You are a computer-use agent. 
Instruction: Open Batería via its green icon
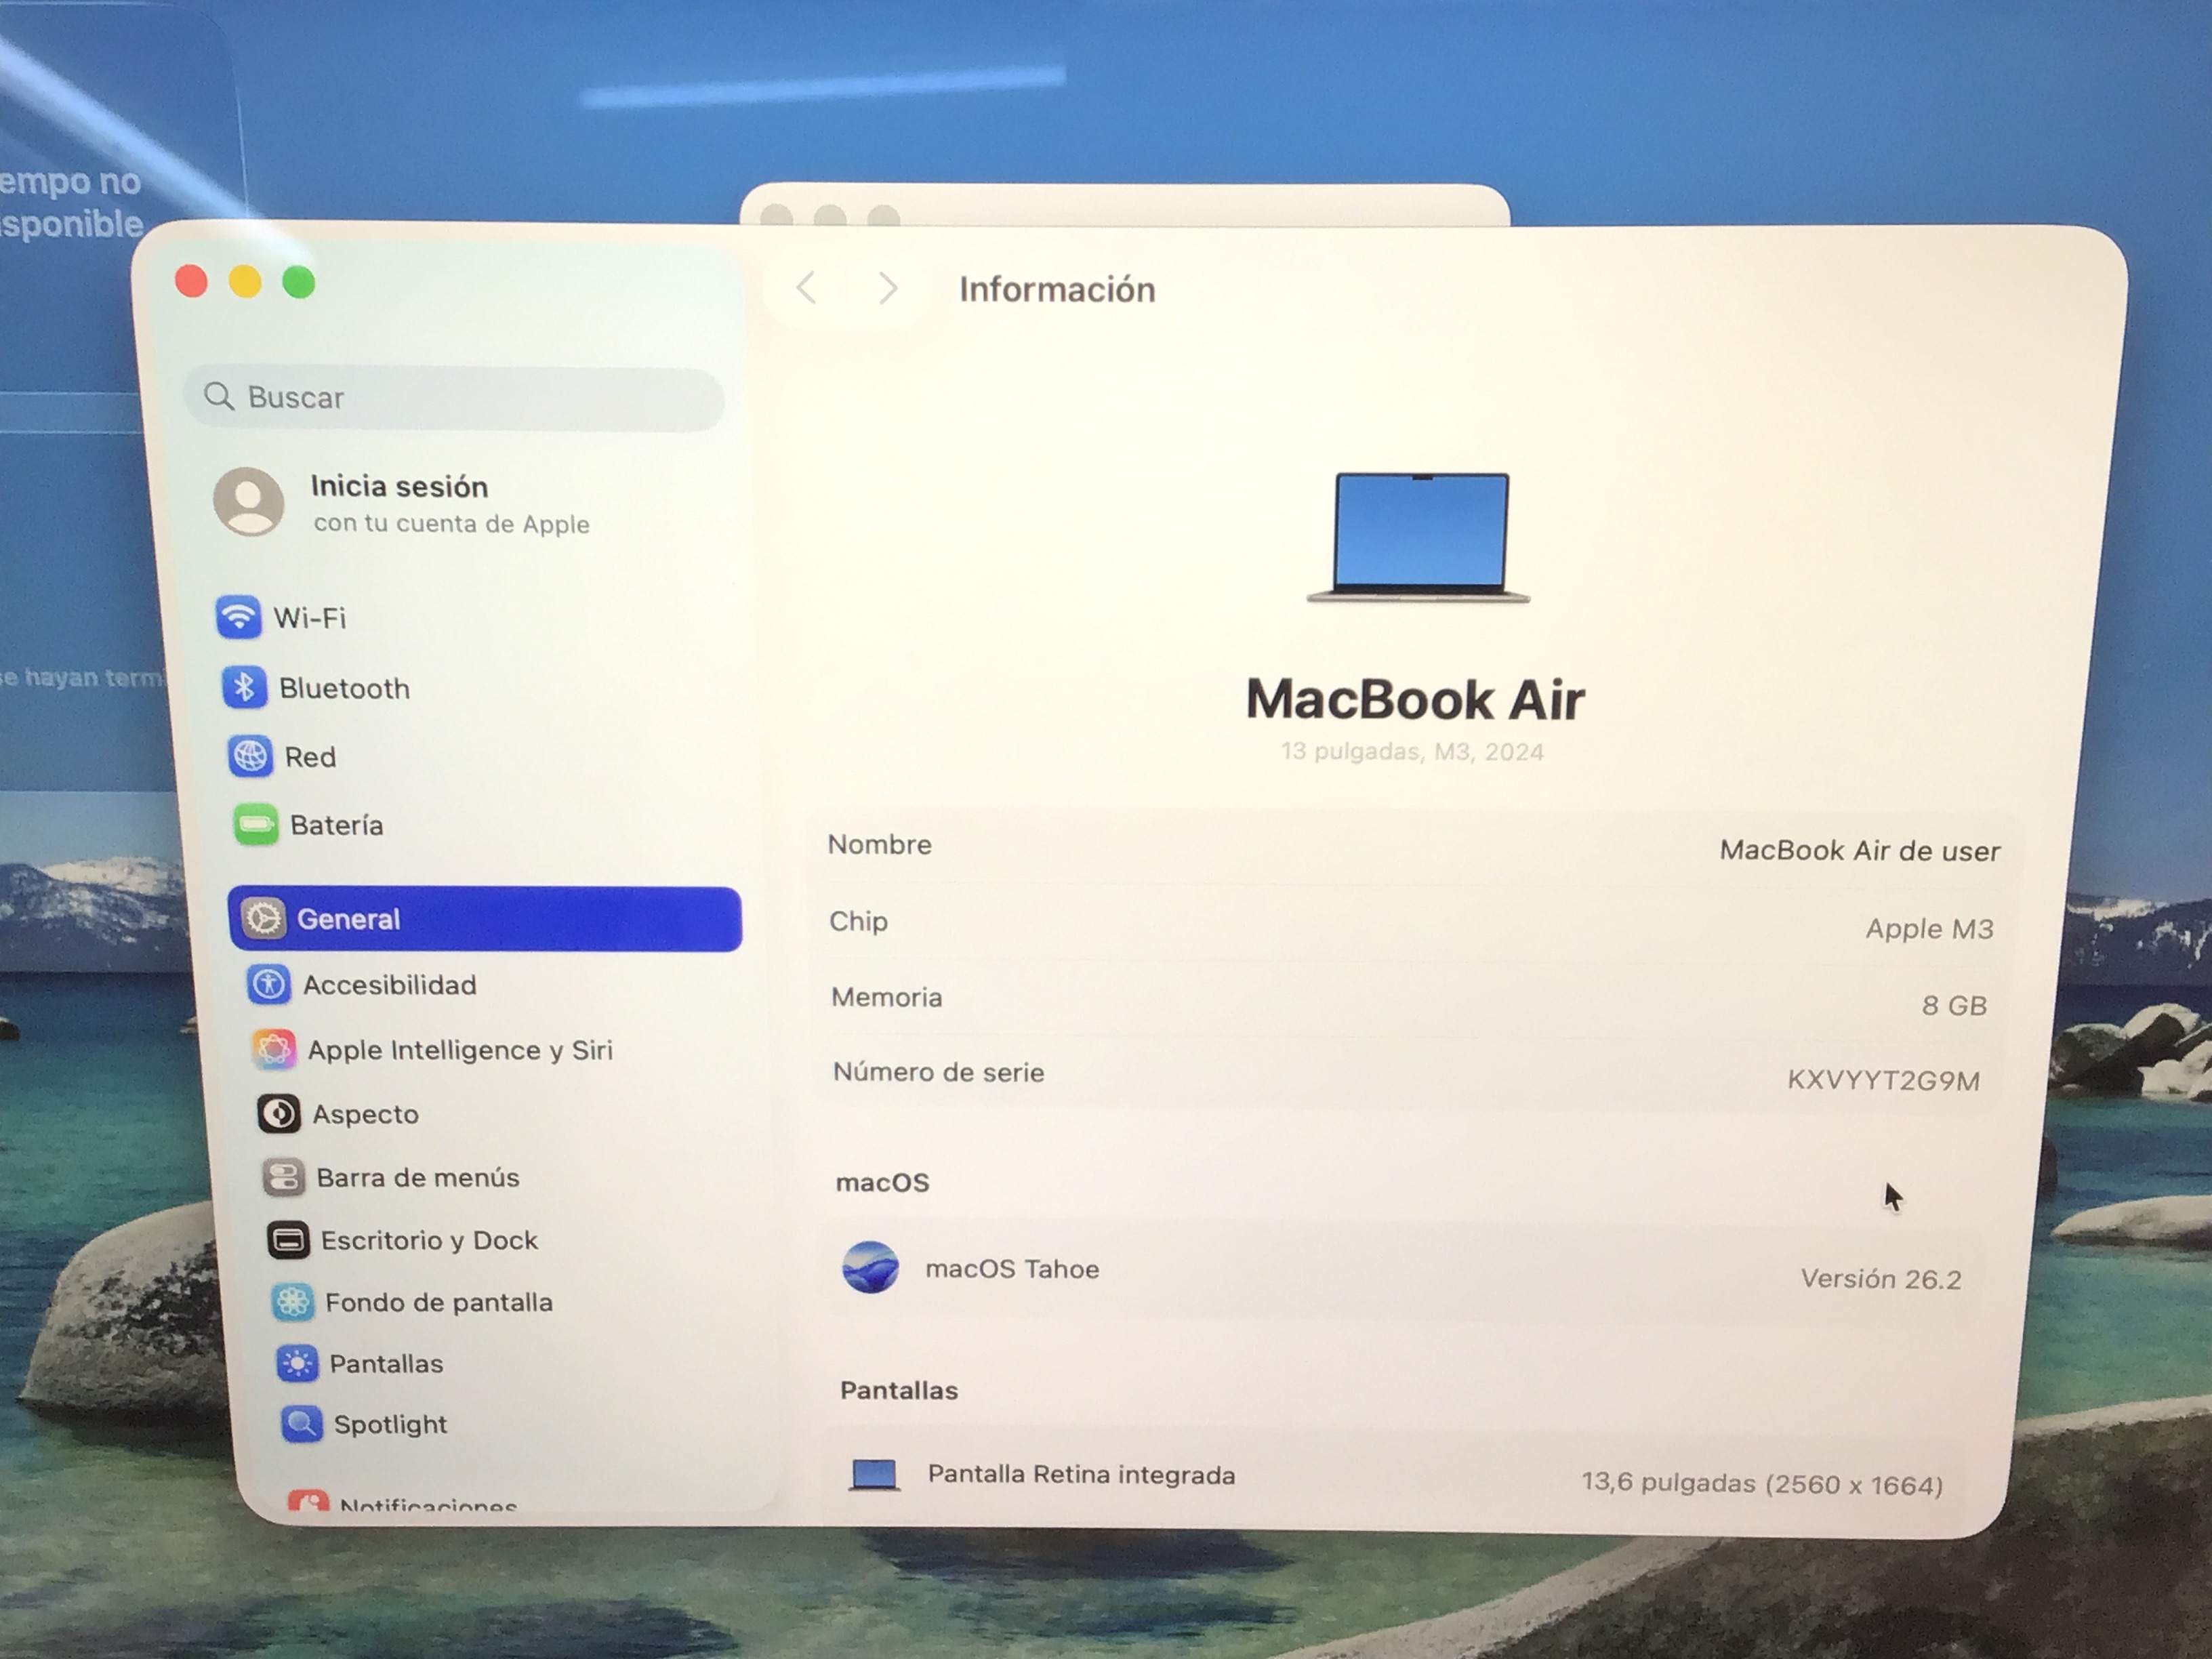coord(256,825)
